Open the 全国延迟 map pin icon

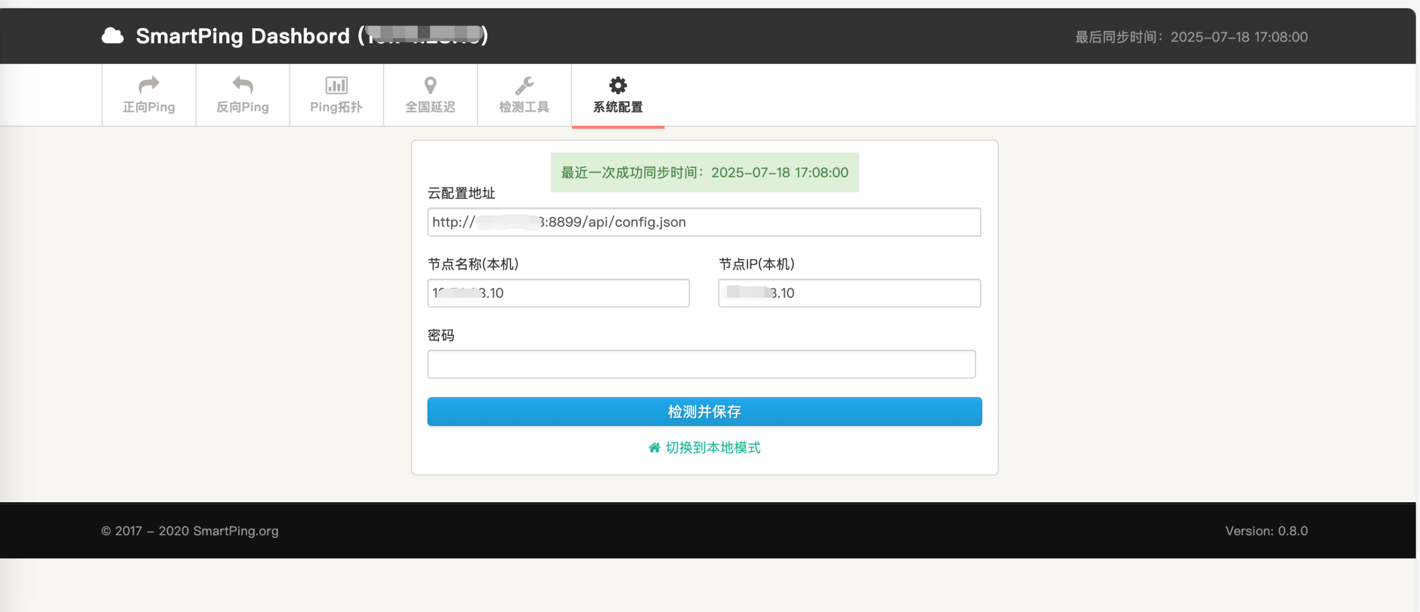430,85
